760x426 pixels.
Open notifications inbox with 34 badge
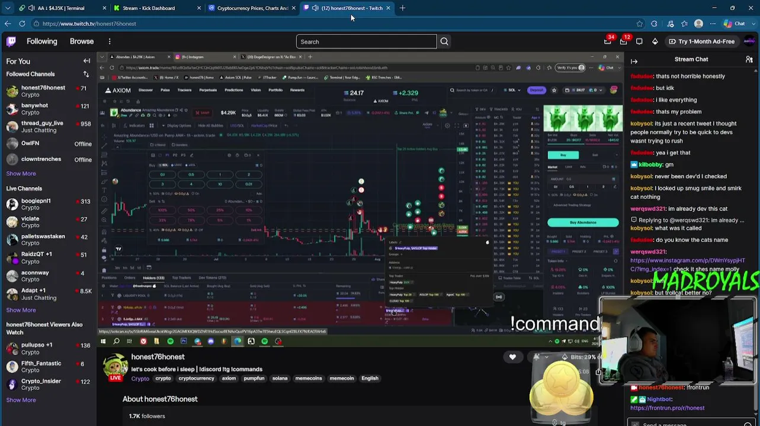click(x=608, y=41)
